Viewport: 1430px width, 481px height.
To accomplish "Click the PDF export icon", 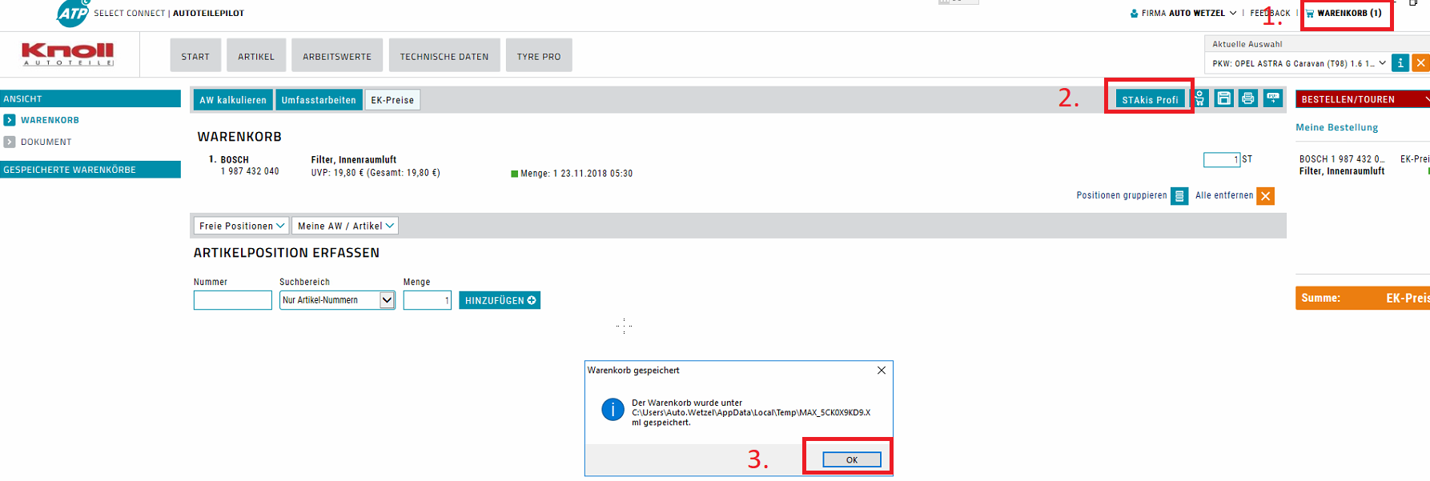I will (x=1272, y=98).
